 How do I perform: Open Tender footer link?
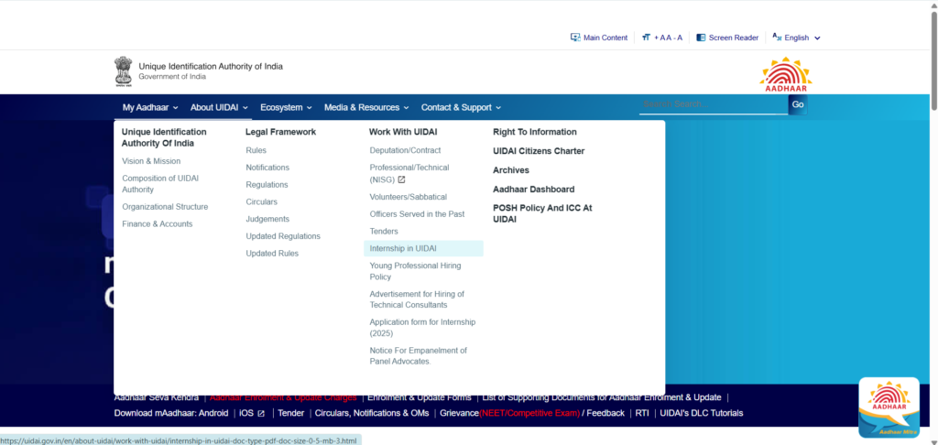coord(290,413)
